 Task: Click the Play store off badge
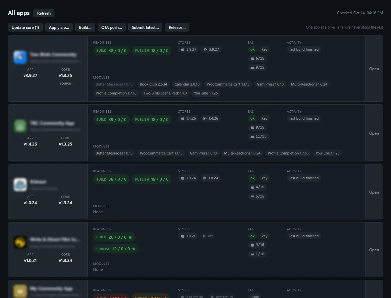[x=208, y=236]
